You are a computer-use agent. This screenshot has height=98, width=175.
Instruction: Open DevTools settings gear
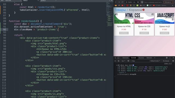[x=167, y=58]
